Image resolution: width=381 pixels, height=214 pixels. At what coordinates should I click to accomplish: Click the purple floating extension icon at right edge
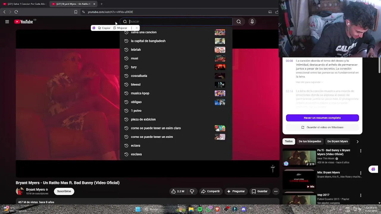tap(373, 169)
